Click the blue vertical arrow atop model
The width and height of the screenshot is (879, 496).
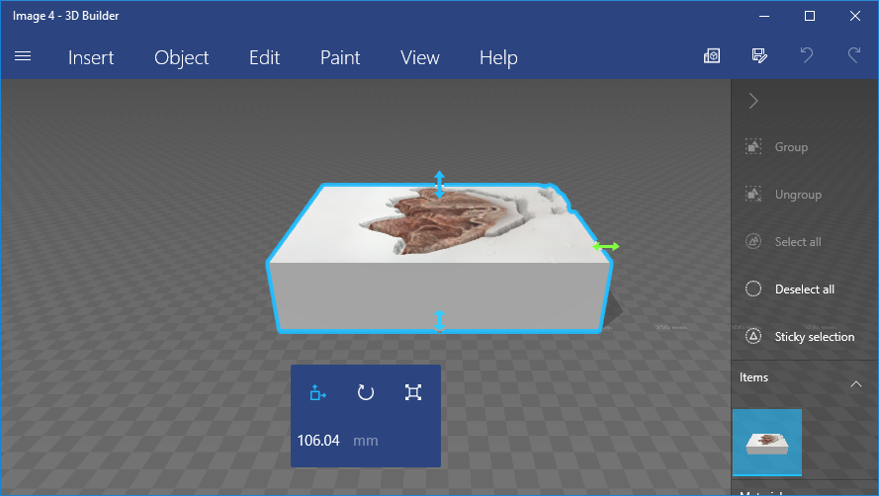pos(439,183)
